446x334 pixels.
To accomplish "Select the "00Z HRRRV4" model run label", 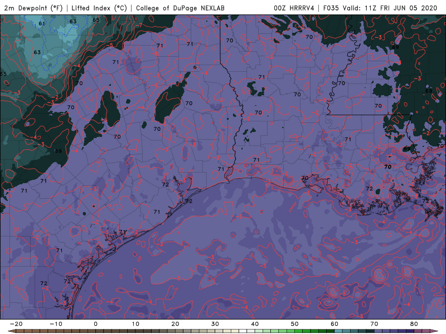I will [x=294, y=8].
